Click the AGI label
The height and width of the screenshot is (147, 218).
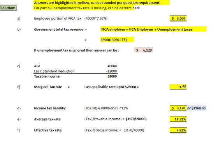(x=37, y=66)
